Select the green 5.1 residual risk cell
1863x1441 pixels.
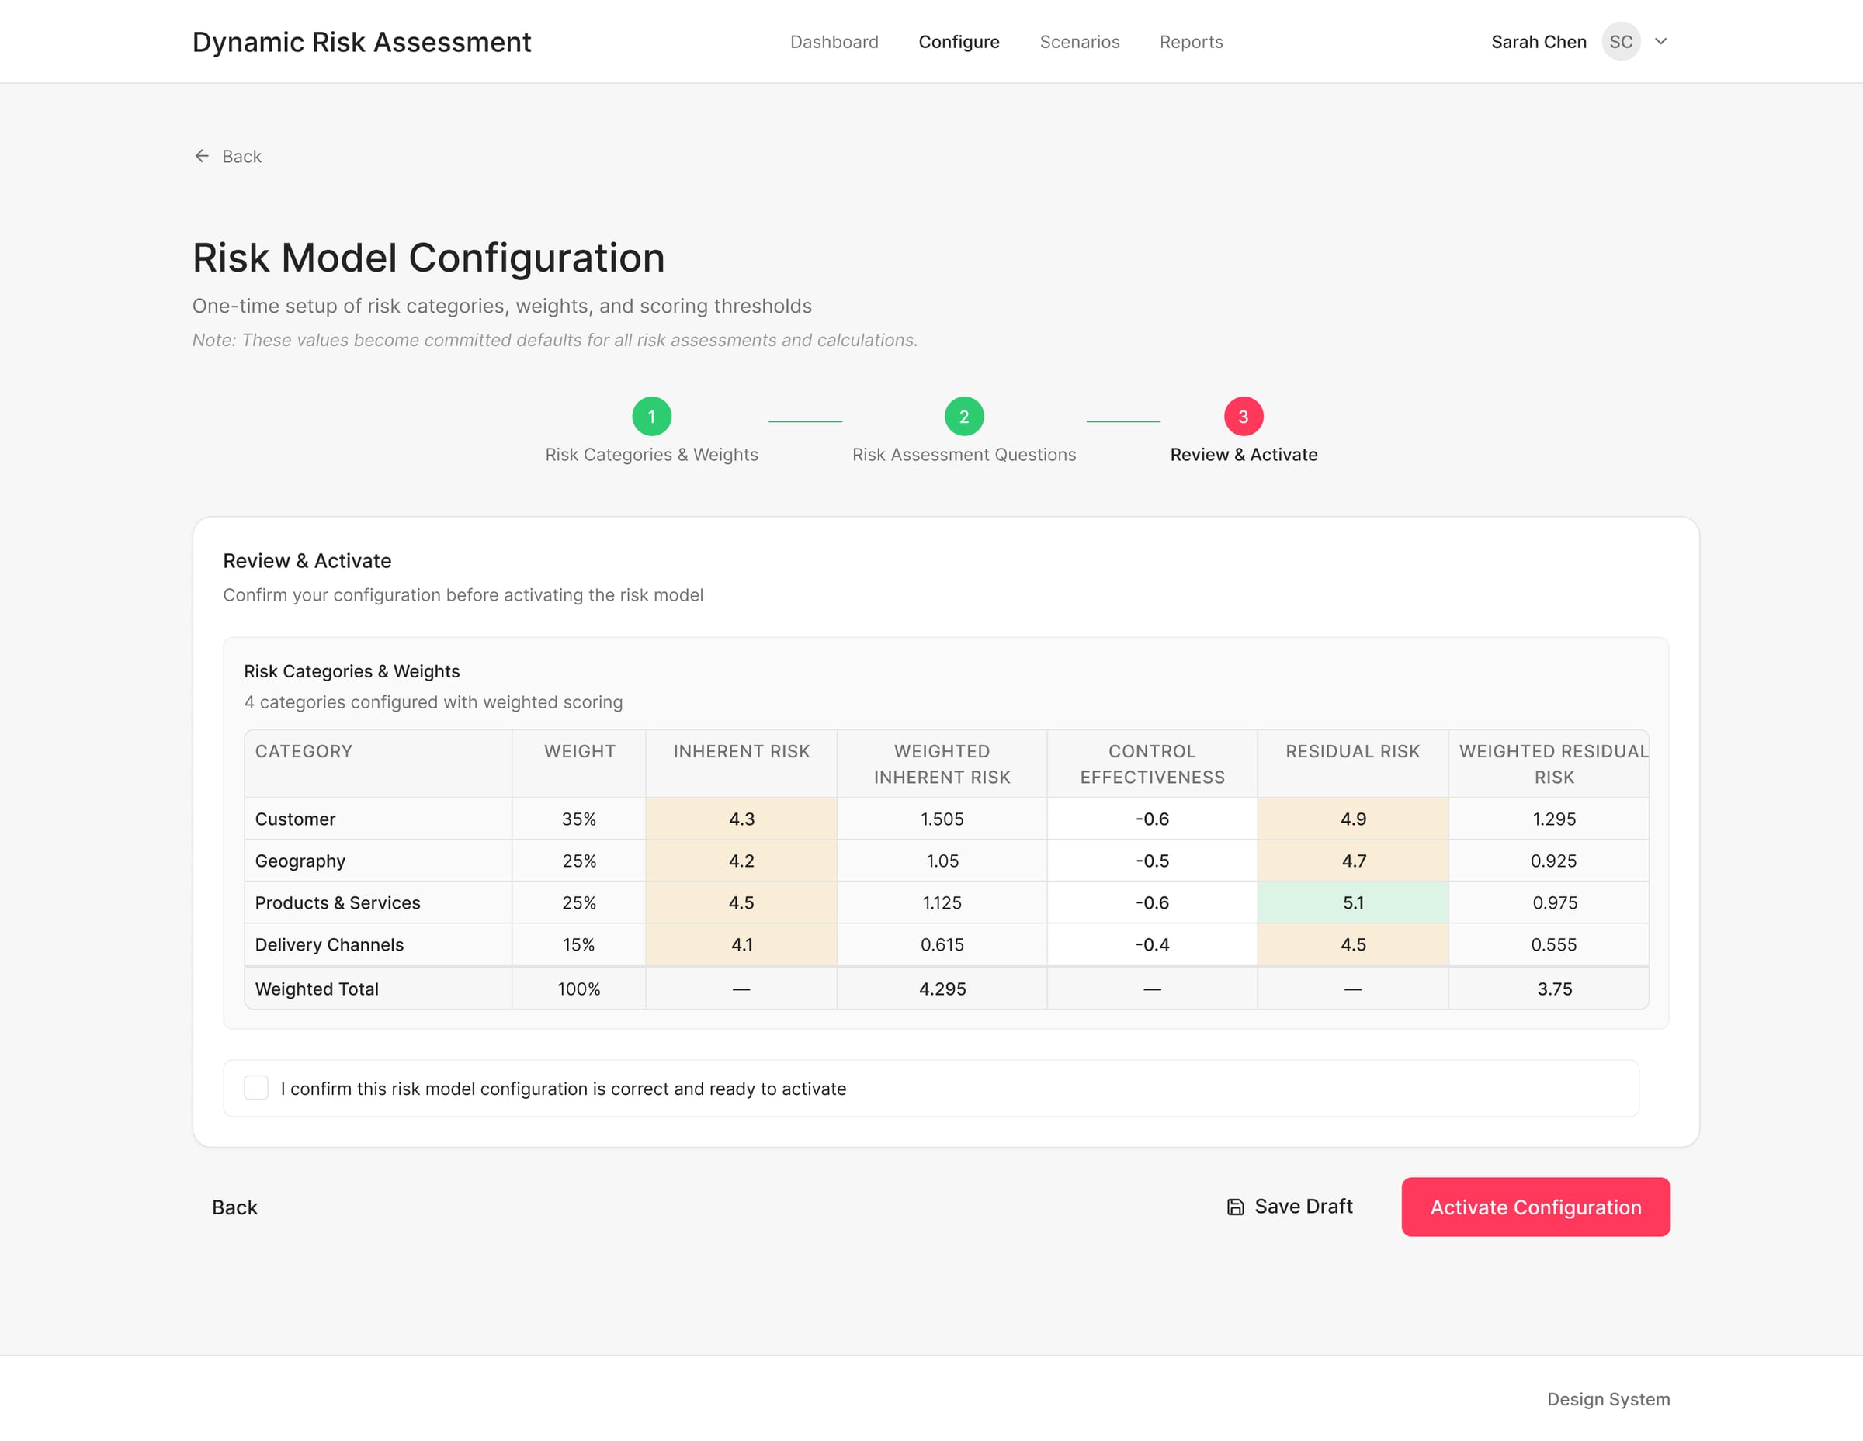pyautogui.click(x=1352, y=902)
